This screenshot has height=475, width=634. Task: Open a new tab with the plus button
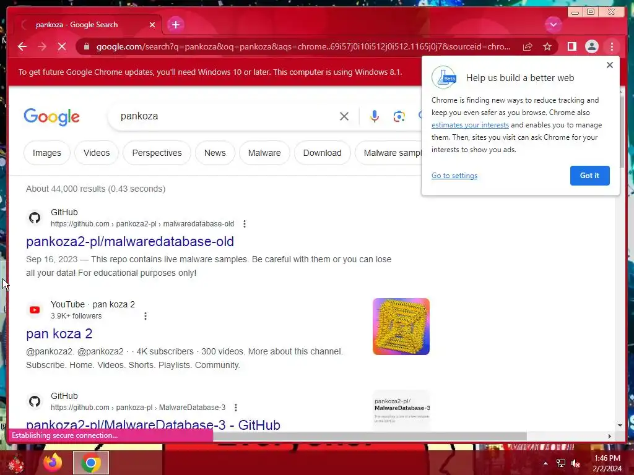[x=175, y=25]
